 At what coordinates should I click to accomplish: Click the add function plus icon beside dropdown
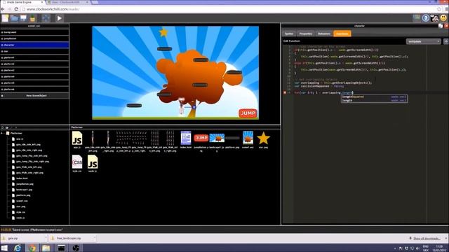(x=446, y=41)
